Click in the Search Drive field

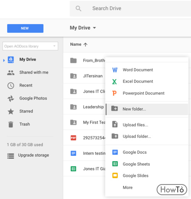130,8
